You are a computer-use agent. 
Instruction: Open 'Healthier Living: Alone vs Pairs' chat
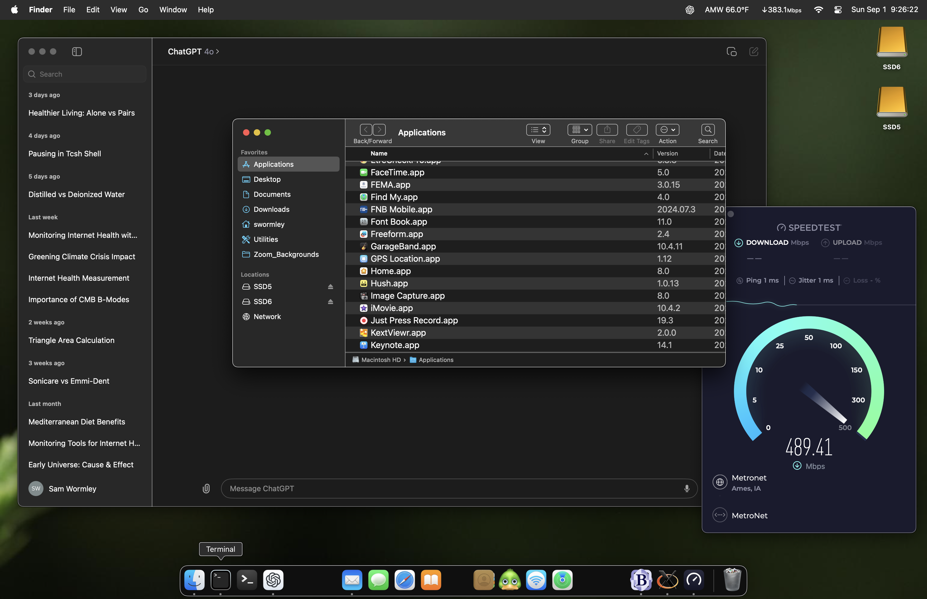tap(82, 113)
